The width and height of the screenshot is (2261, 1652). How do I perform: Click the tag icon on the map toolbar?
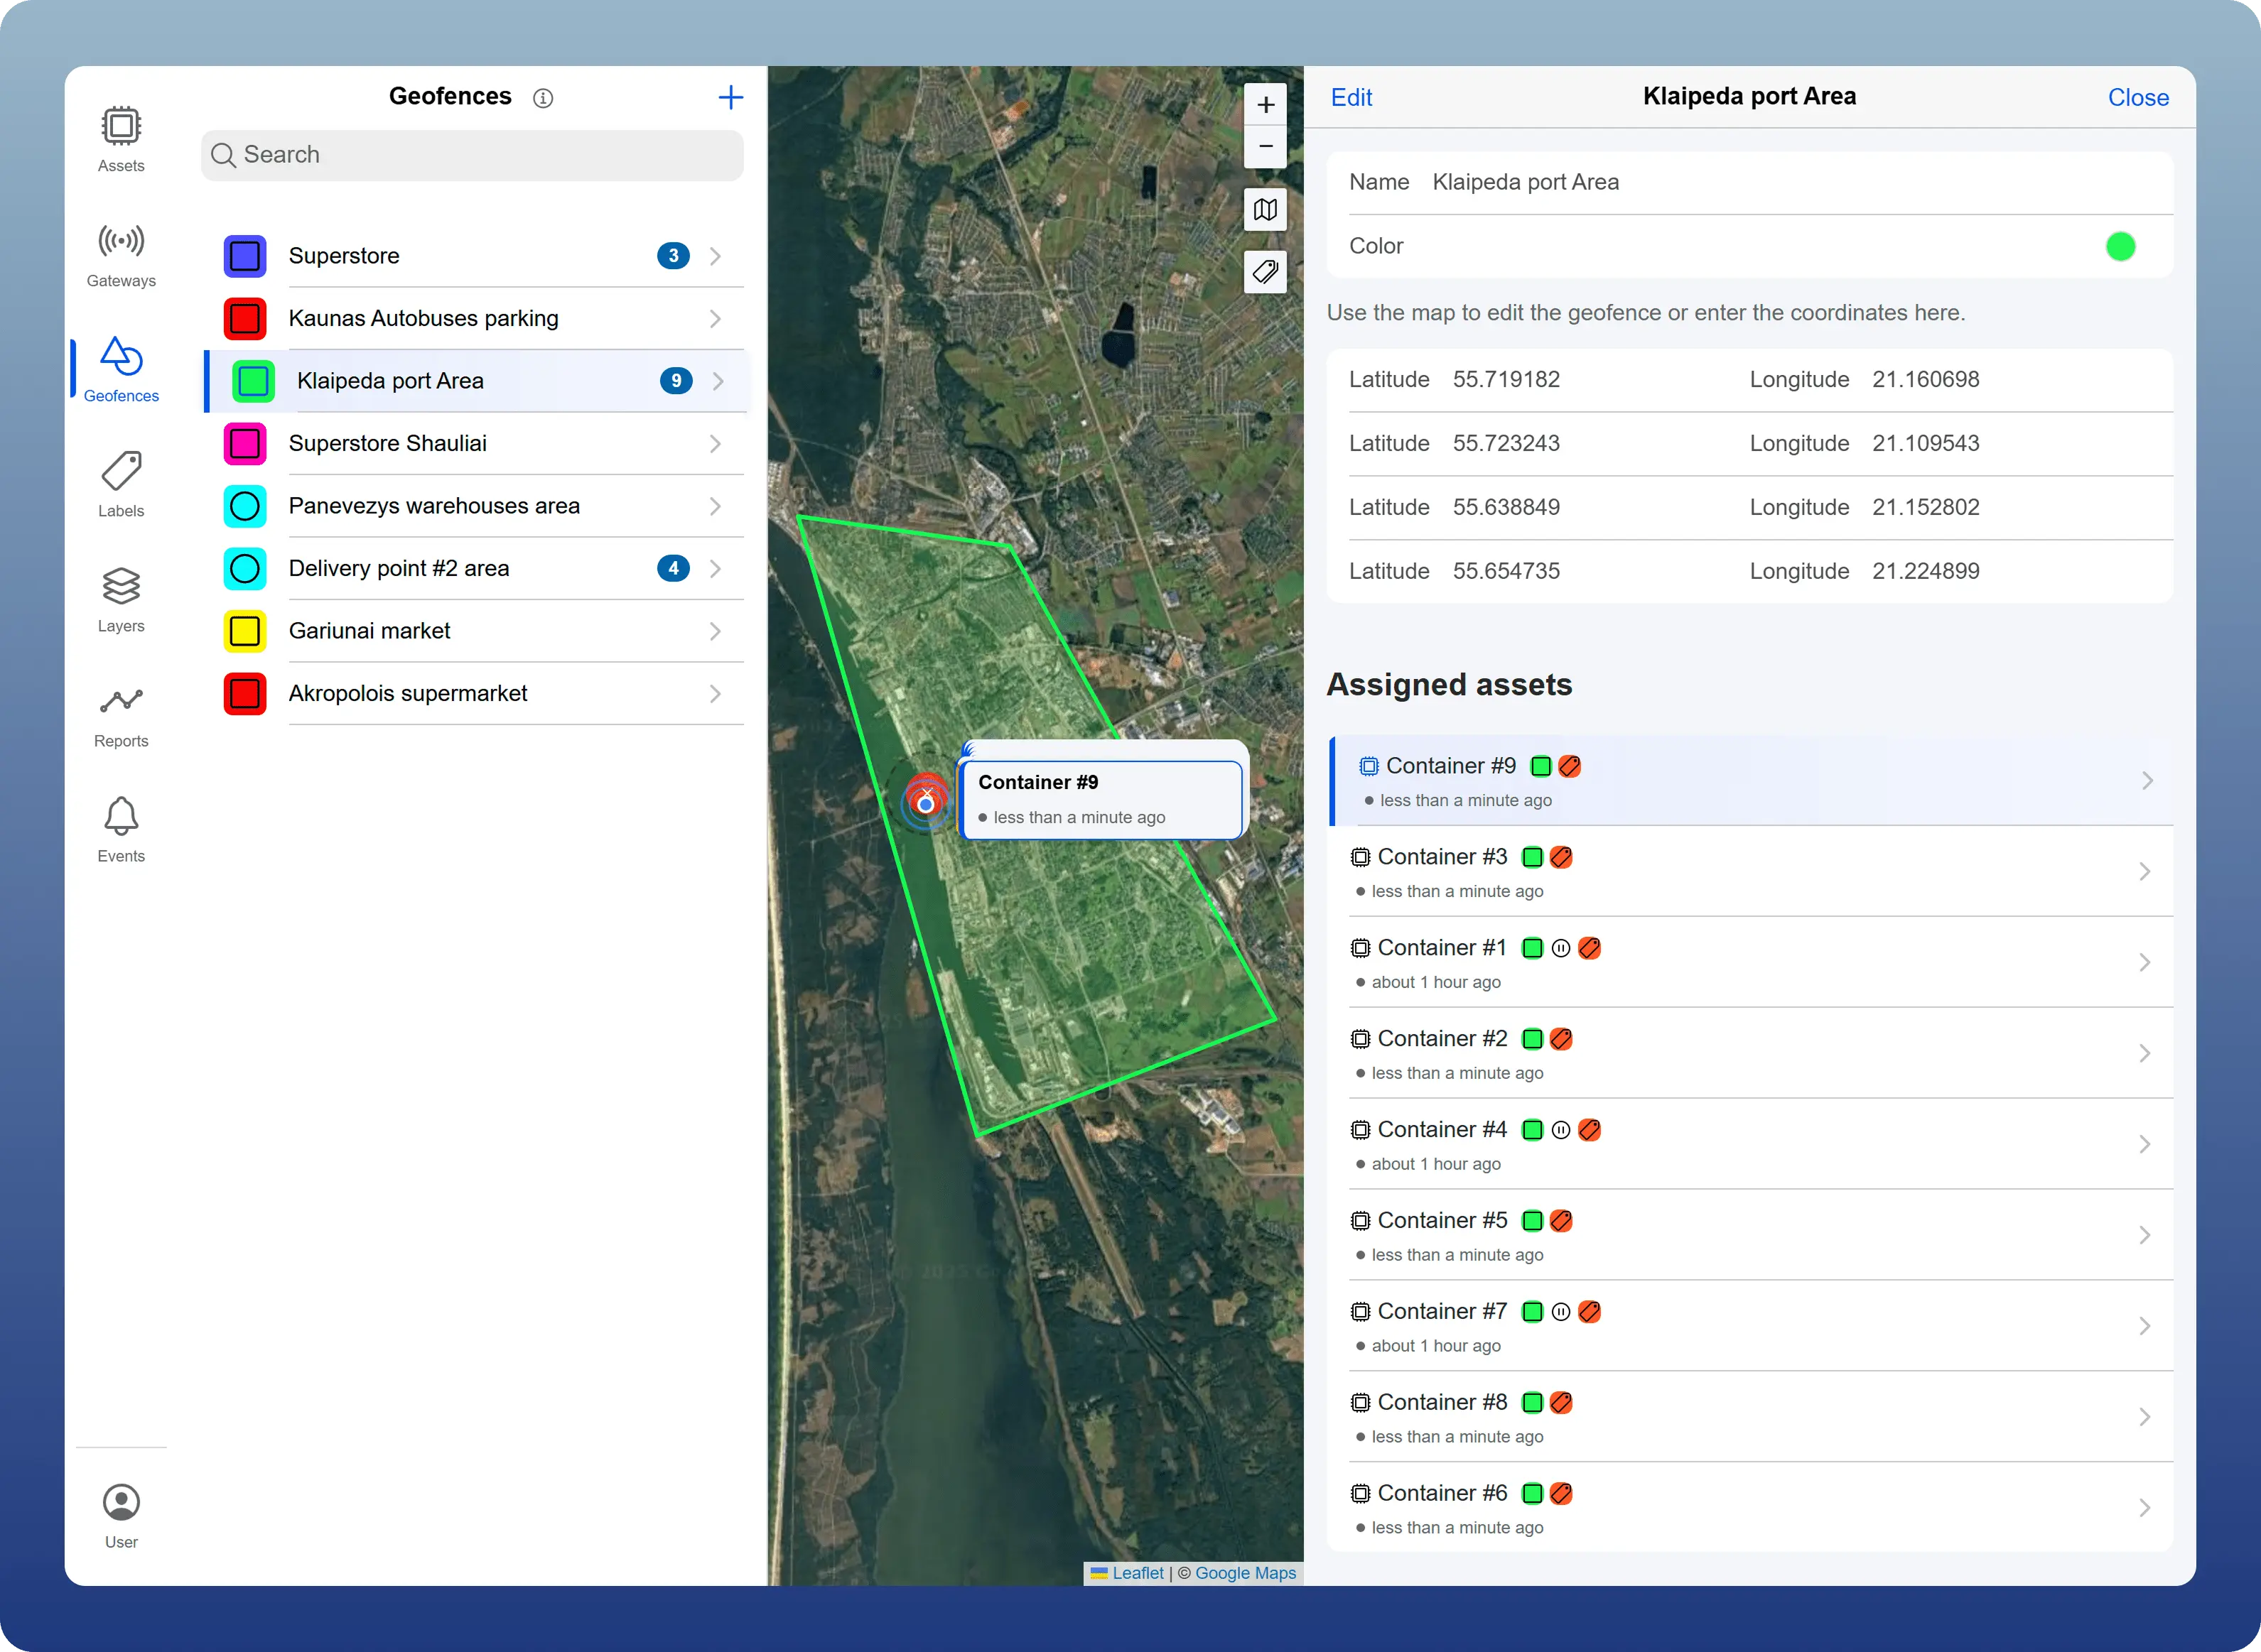click(x=1265, y=272)
